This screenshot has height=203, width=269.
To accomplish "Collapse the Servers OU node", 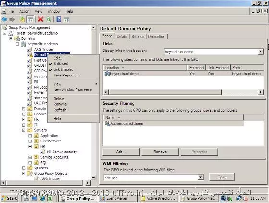I will click(x=24, y=130).
